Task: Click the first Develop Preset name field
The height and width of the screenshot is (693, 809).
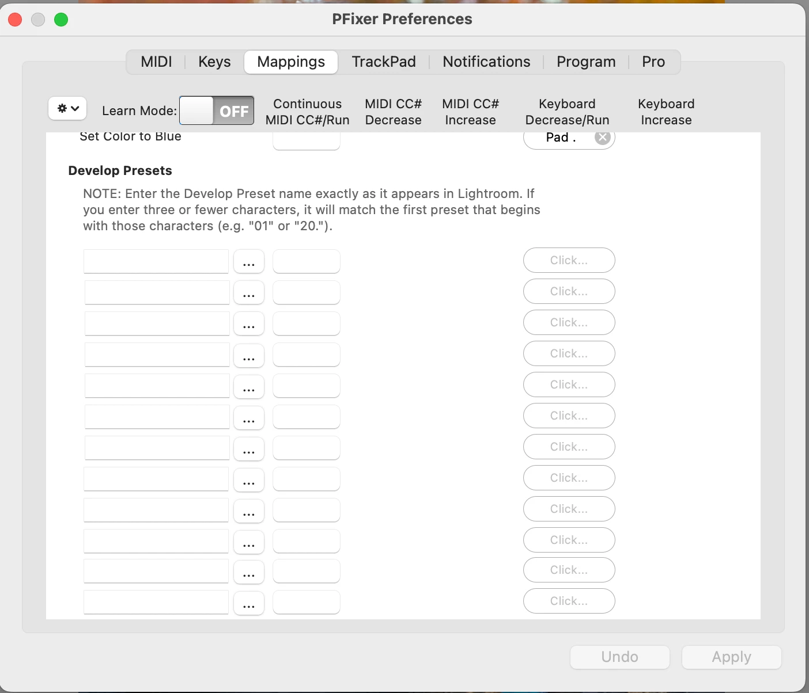Action: coord(156,261)
